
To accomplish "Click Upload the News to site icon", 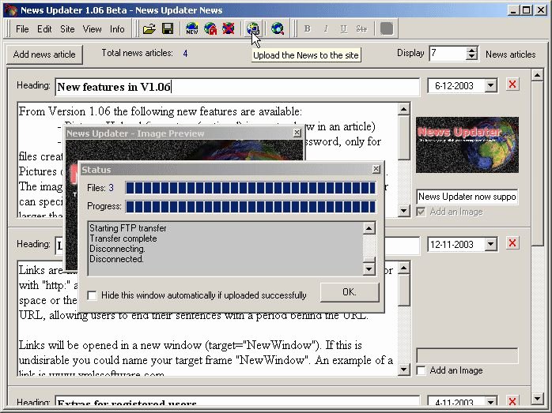I will pyautogui.click(x=253, y=28).
